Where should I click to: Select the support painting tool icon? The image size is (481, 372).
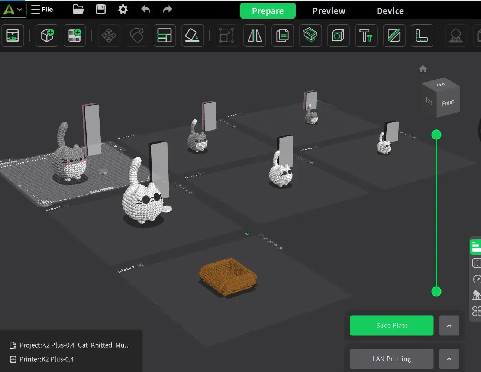[x=456, y=36]
